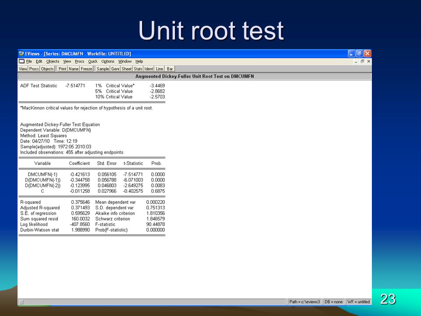Select the constant C probability 0.6875

pyautogui.click(x=158, y=191)
